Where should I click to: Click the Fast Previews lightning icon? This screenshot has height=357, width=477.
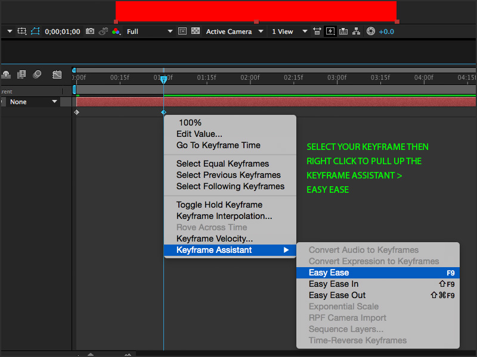click(x=330, y=32)
